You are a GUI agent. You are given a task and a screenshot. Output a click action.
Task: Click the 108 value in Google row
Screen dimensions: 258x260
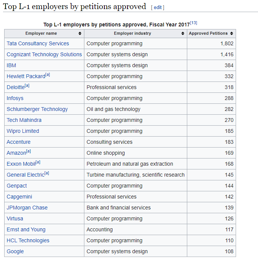click(229, 251)
